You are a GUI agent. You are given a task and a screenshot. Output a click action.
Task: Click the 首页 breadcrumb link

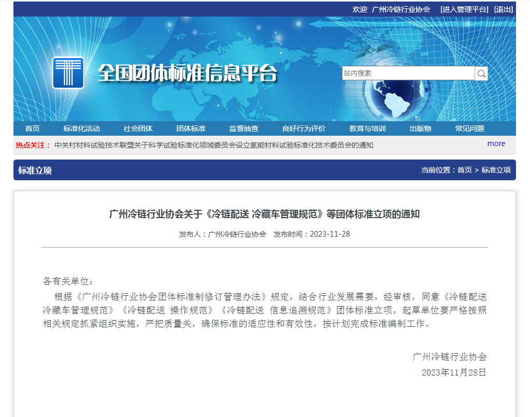click(464, 170)
